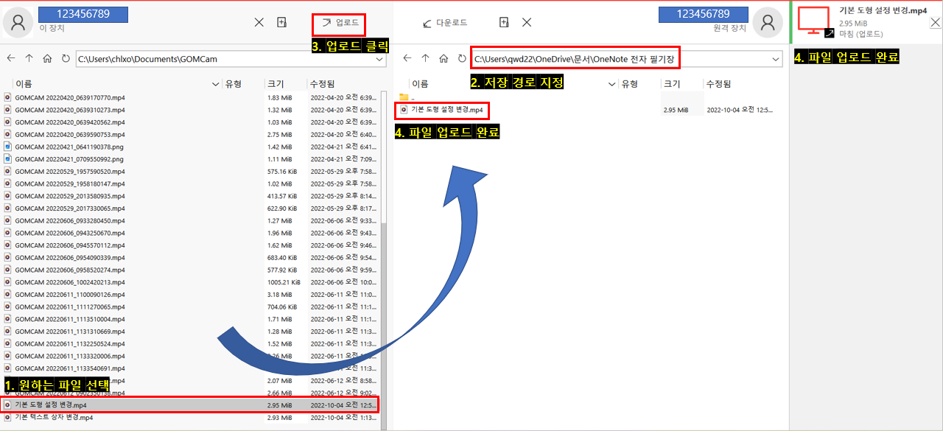Dismiss the finished upload in transfer list

click(x=935, y=22)
